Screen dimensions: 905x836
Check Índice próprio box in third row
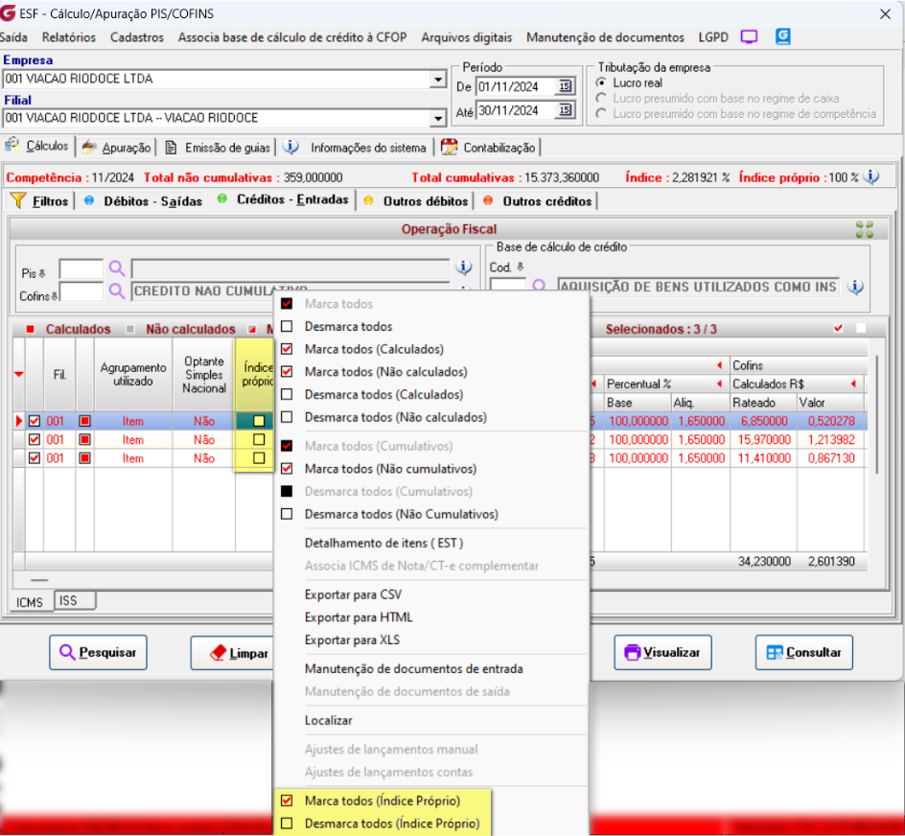(x=259, y=458)
